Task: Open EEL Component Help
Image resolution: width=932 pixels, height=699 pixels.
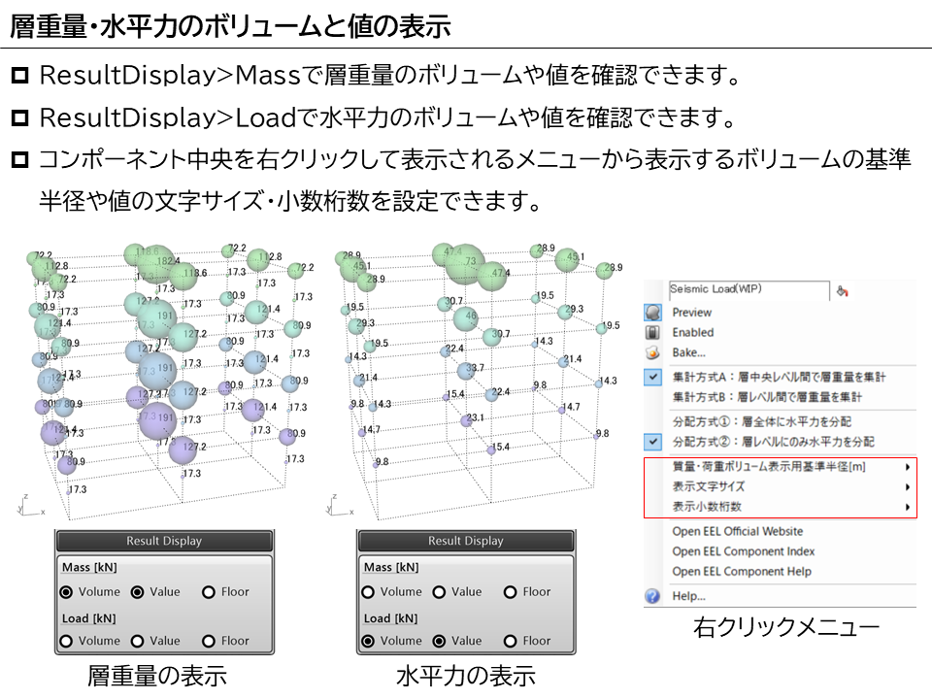Action: pos(741,572)
